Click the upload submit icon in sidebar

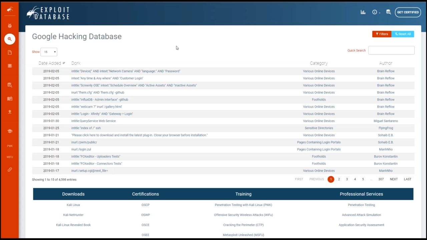pyautogui.click(x=10, y=112)
